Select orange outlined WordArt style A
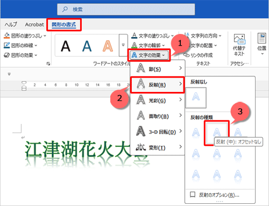This screenshot has width=269, height=206. tap(108, 46)
